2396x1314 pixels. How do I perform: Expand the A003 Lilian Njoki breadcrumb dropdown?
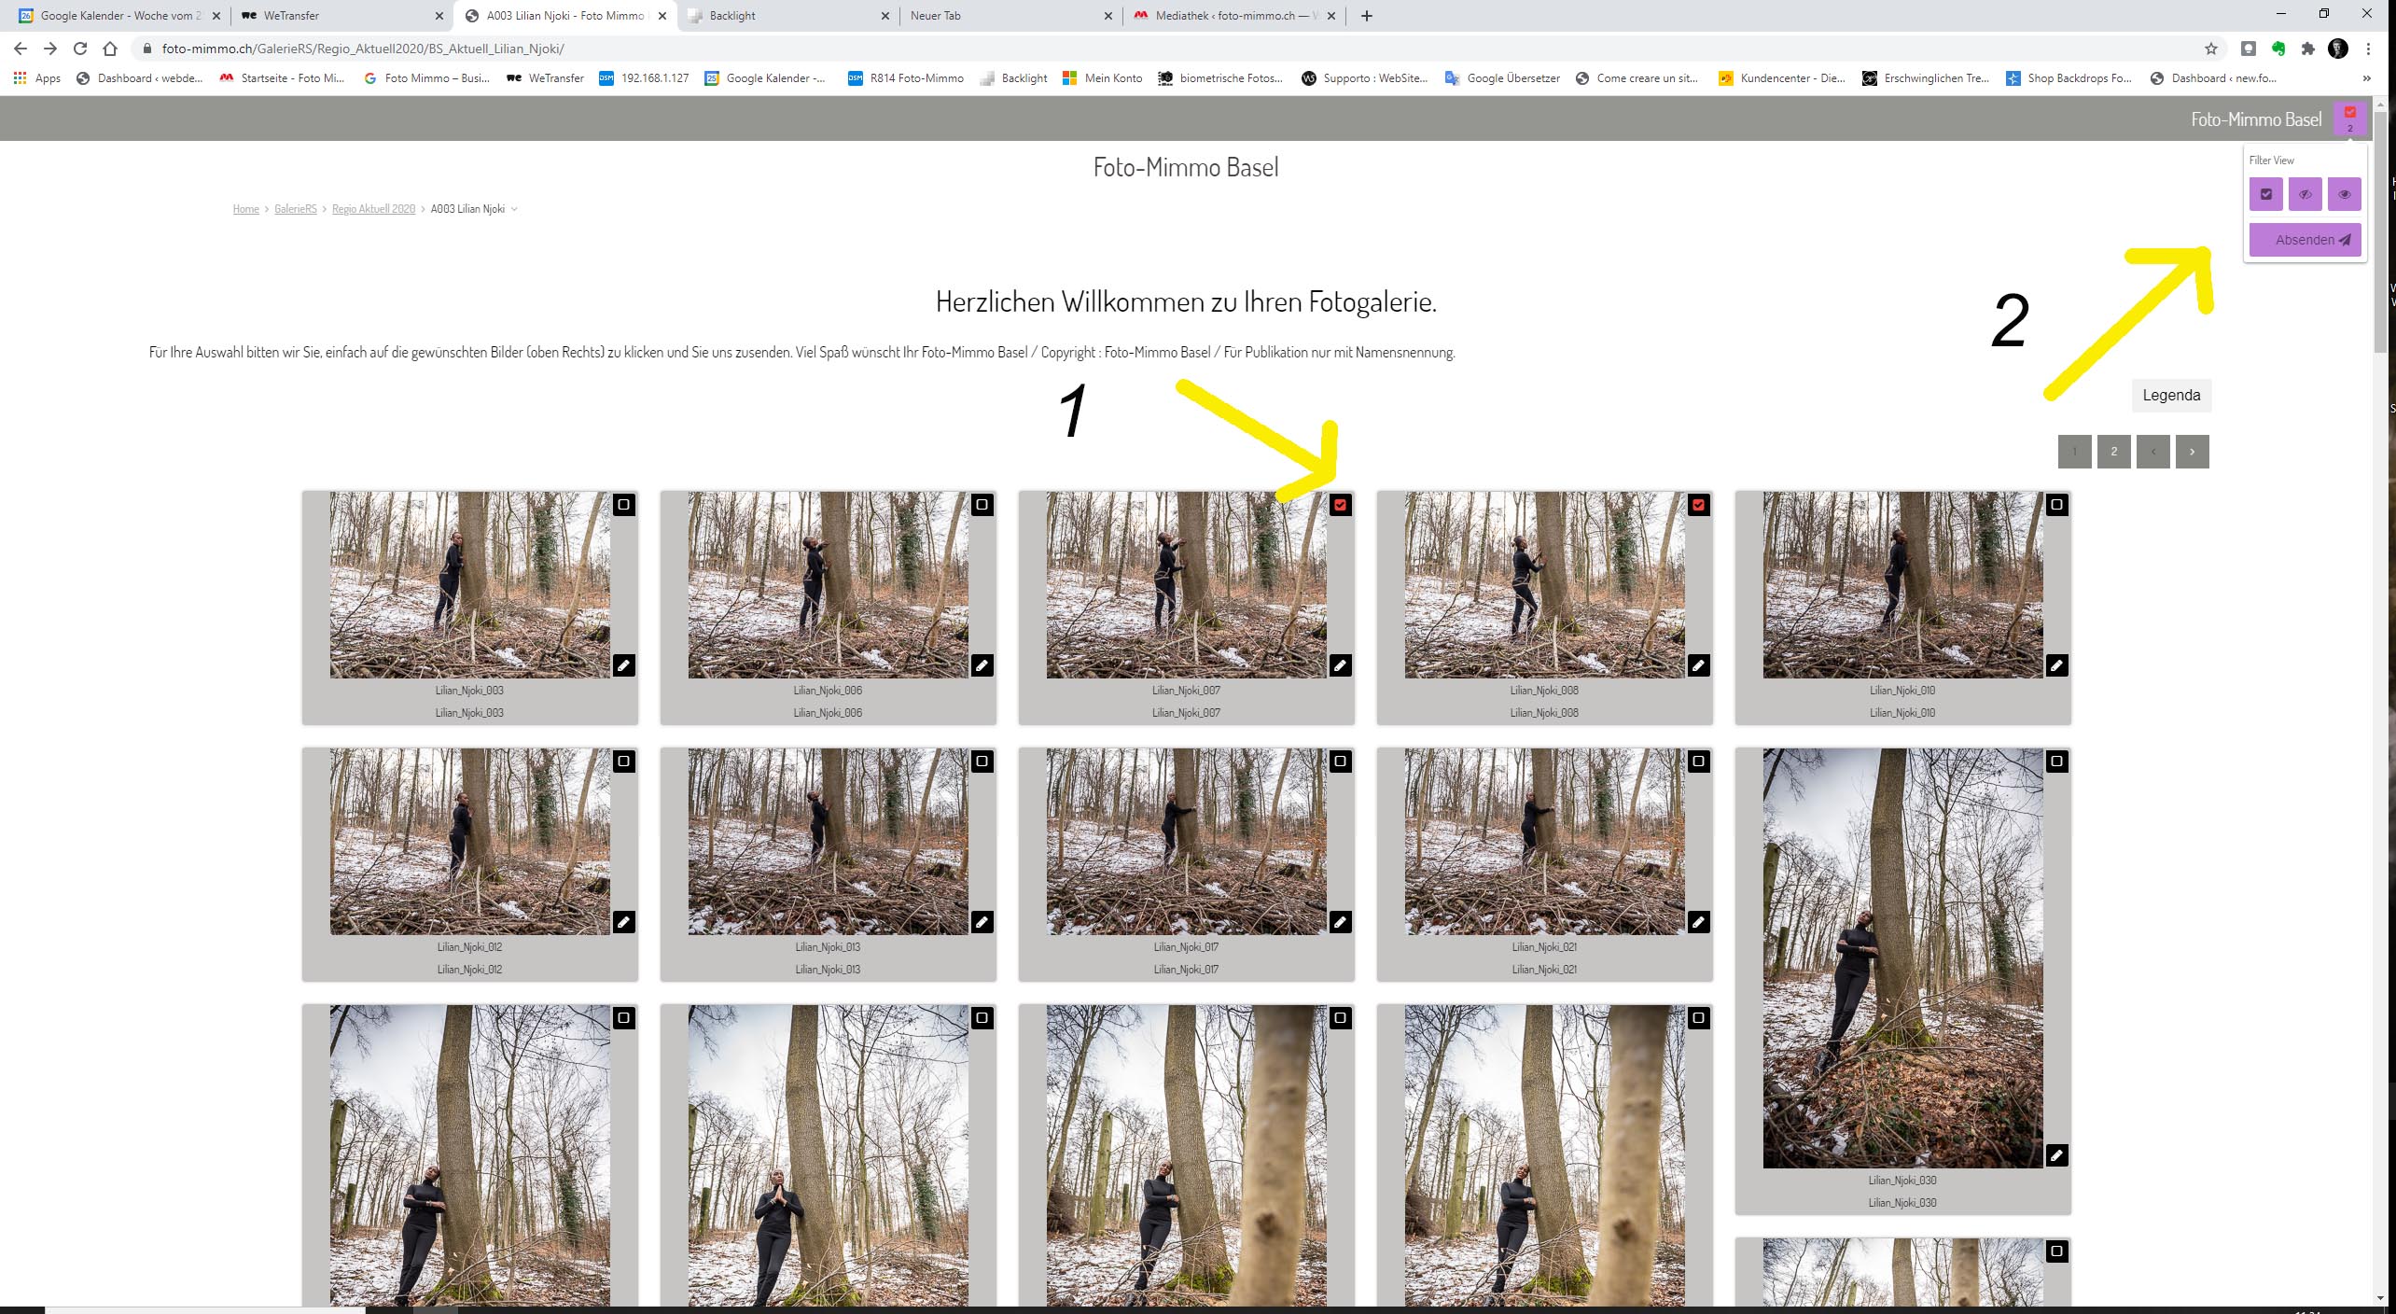click(x=514, y=209)
